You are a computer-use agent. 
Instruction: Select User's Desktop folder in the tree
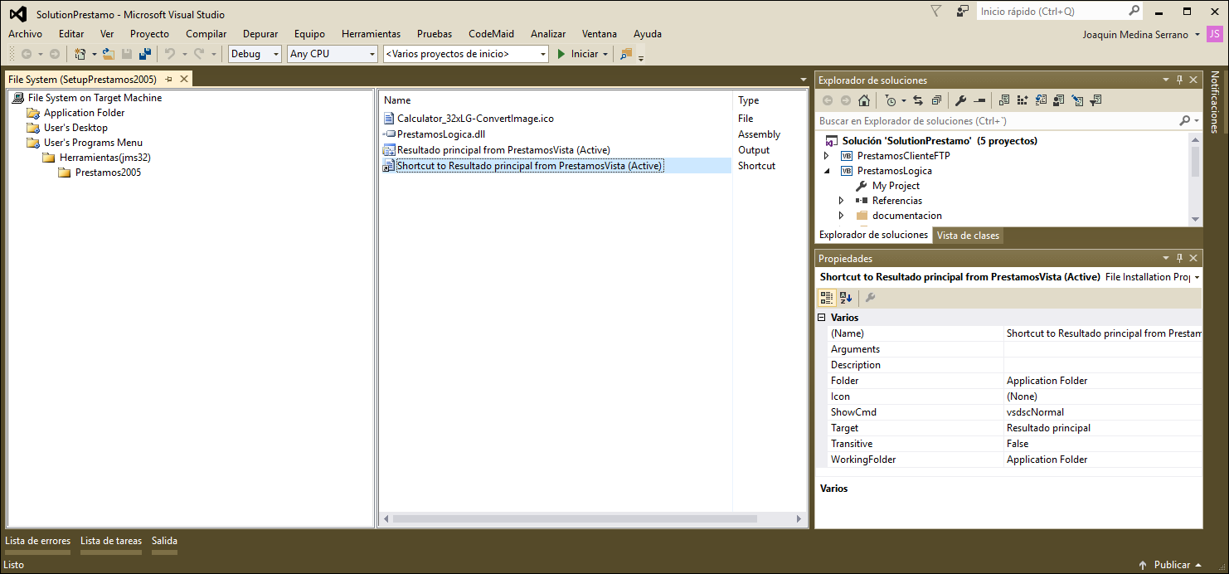point(75,128)
